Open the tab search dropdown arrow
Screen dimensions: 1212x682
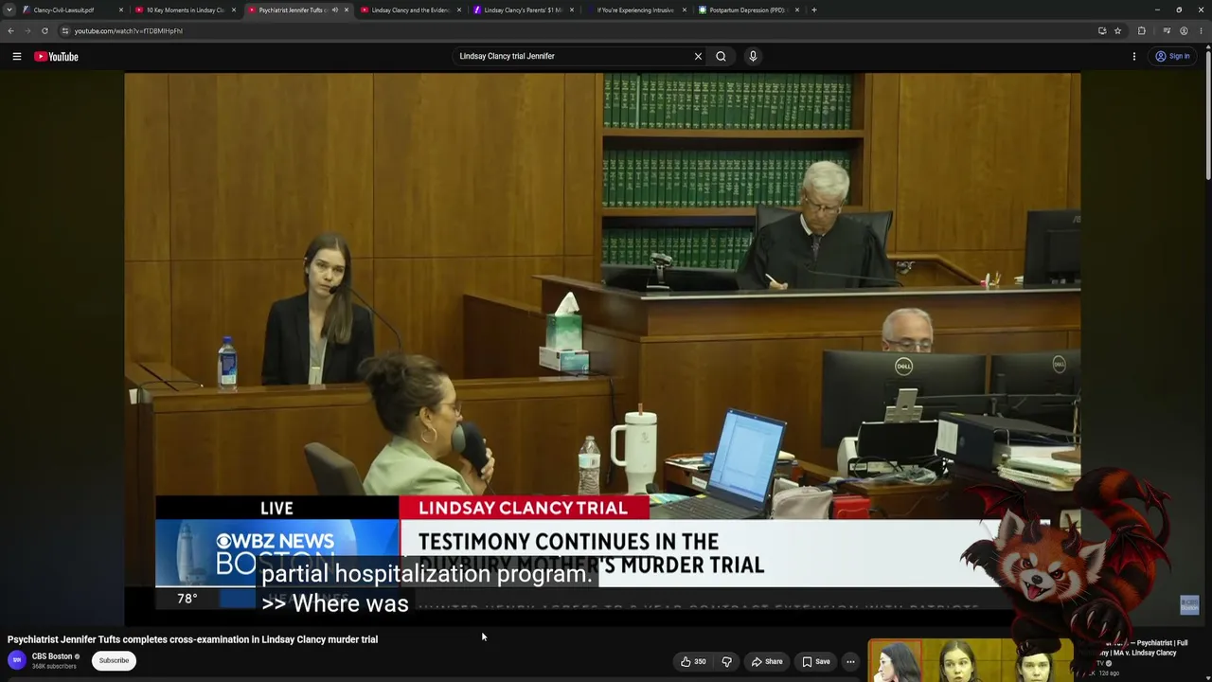coord(9,10)
